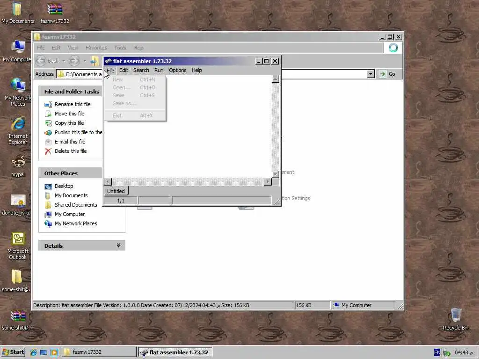
Task: Click the Publish this file globe icon
Action: (x=48, y=133)
